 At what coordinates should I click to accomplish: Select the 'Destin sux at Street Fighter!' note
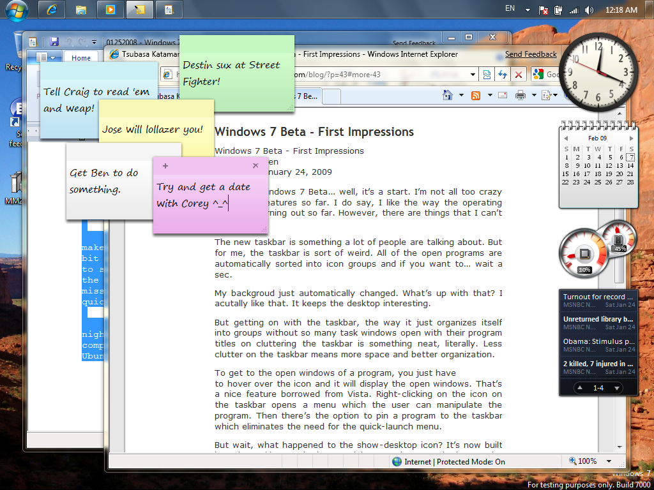pyautogui.click(x=236, y=73)
